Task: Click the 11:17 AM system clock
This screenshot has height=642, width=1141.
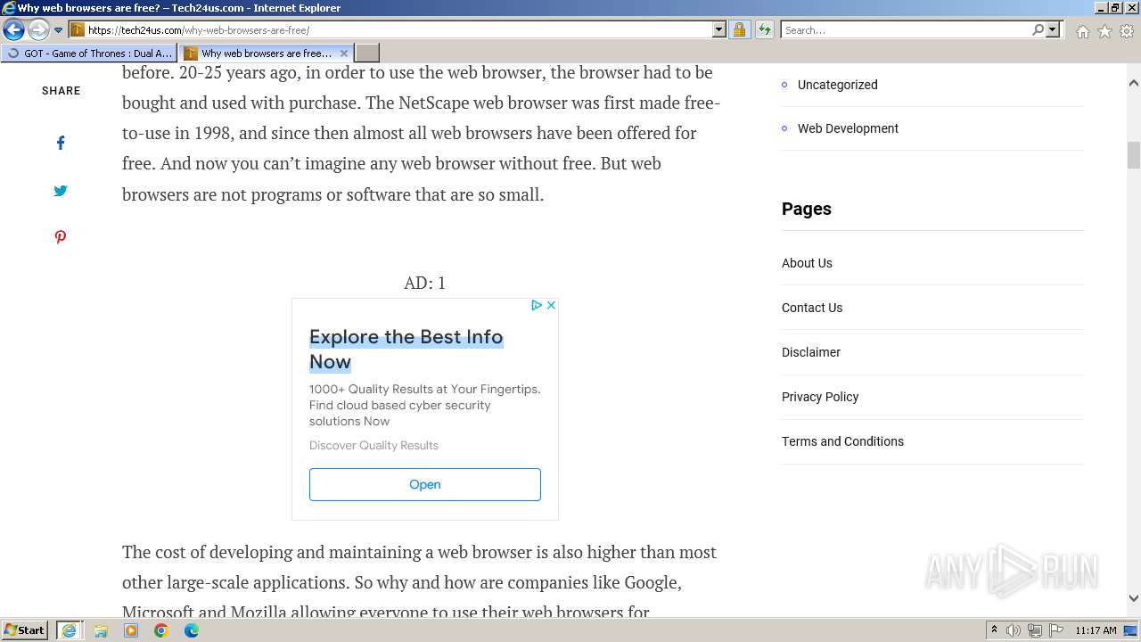Action: [1096, 630]
